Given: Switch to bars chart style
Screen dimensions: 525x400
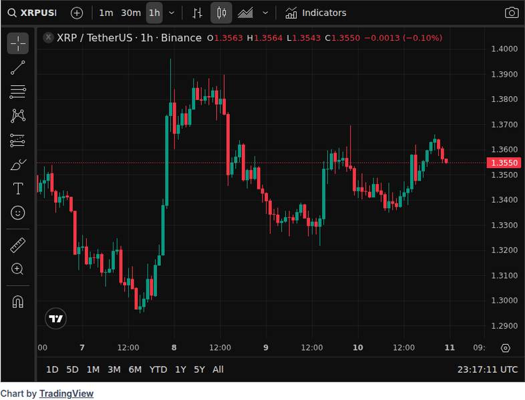Looking at the screenshot, I should 197,13.
